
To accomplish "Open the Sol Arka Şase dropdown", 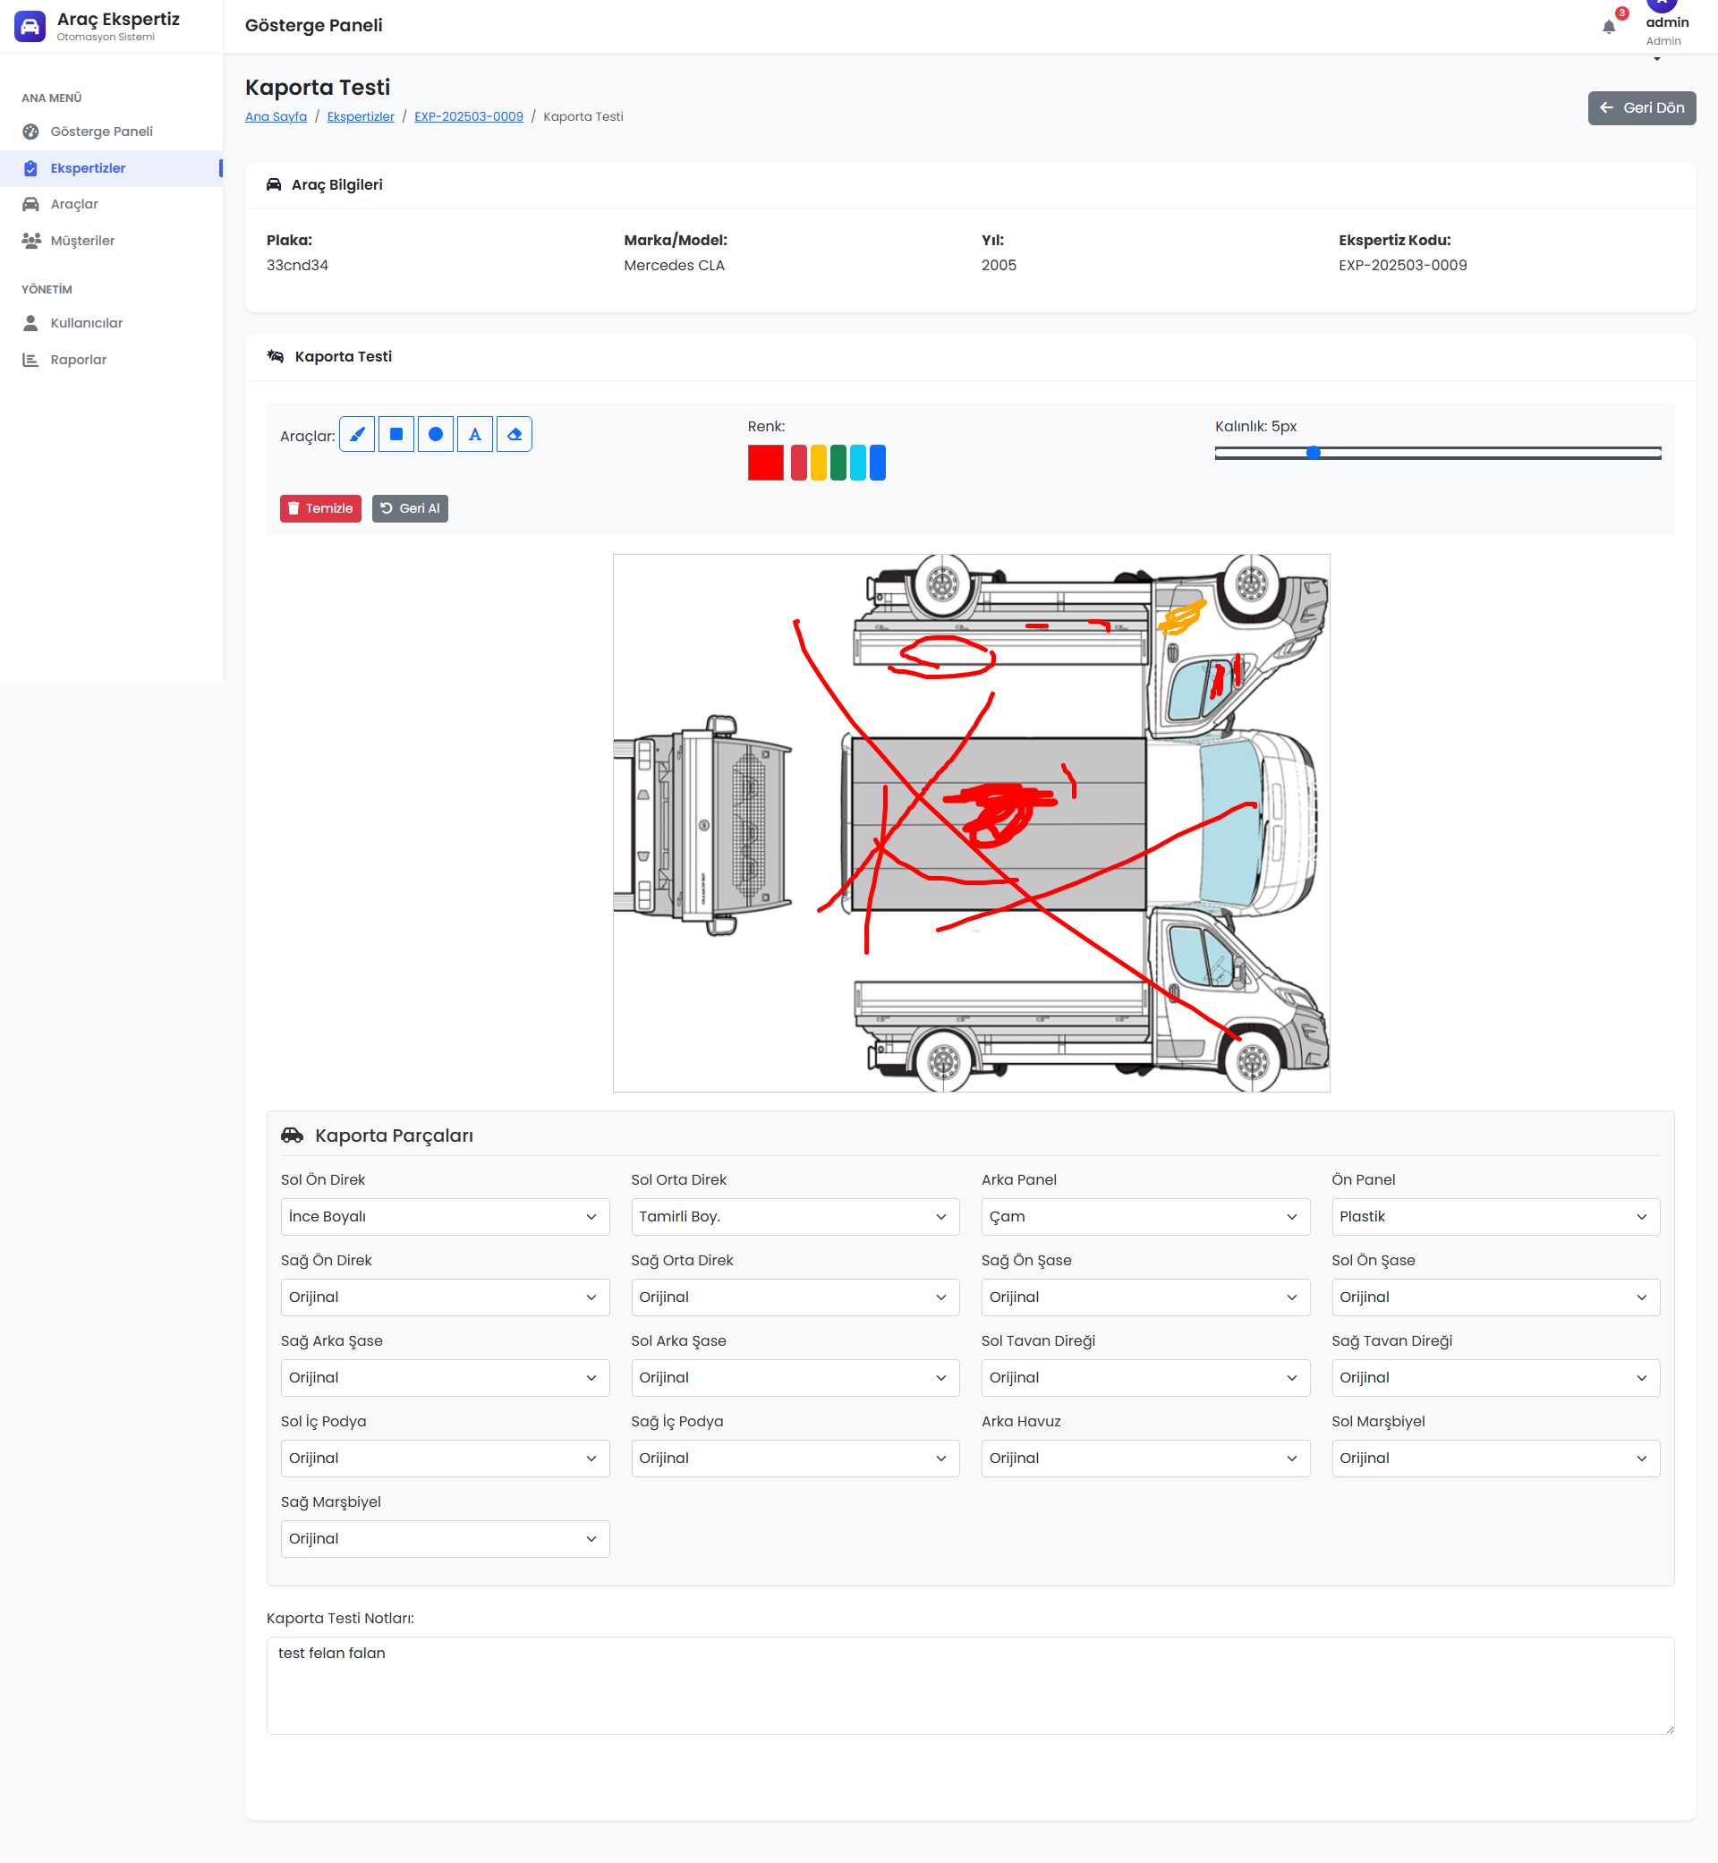I will (795, 1378).
